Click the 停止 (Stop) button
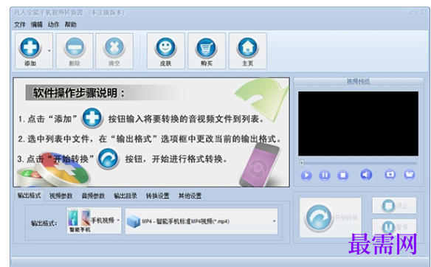Image resolution: width=431 pixels, height=267 pixels. (394, 206)
